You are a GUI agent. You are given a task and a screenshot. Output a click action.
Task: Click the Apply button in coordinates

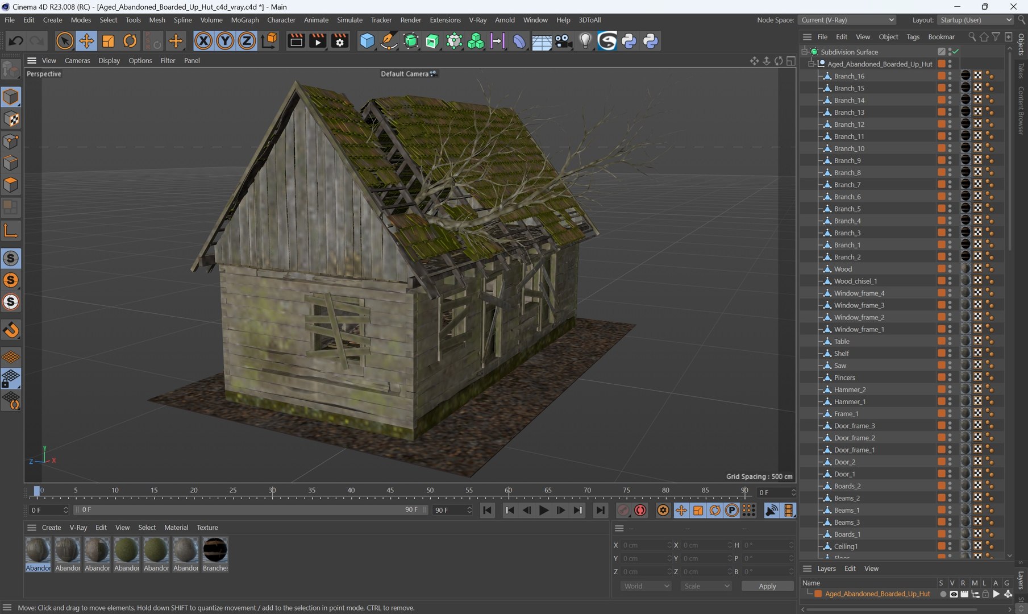[x=767, y=586]
